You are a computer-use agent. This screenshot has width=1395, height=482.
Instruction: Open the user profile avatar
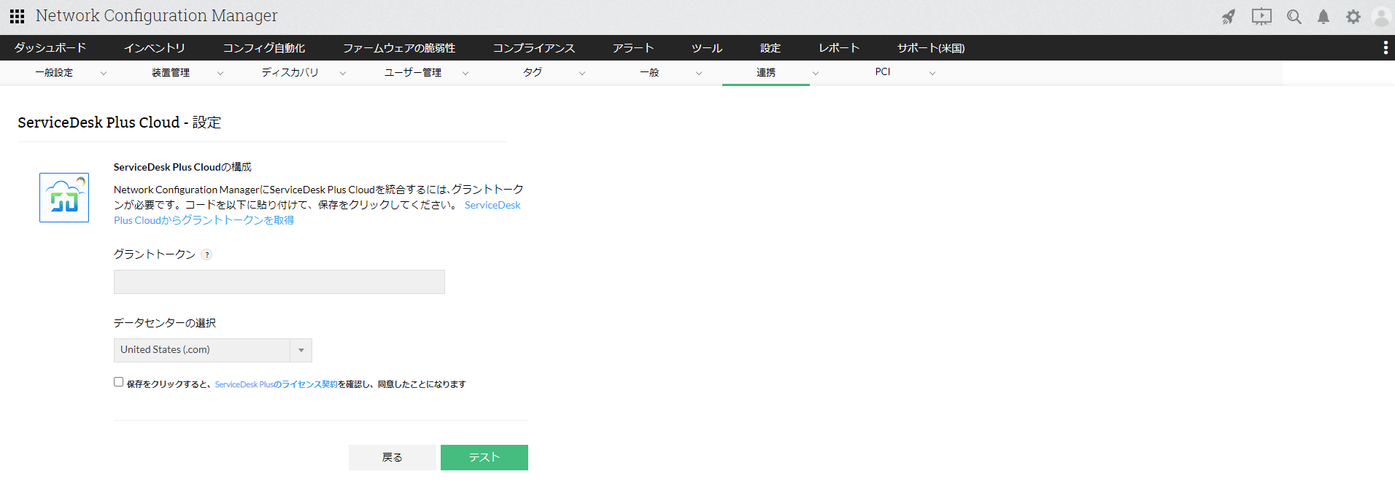coord(1382,17)
